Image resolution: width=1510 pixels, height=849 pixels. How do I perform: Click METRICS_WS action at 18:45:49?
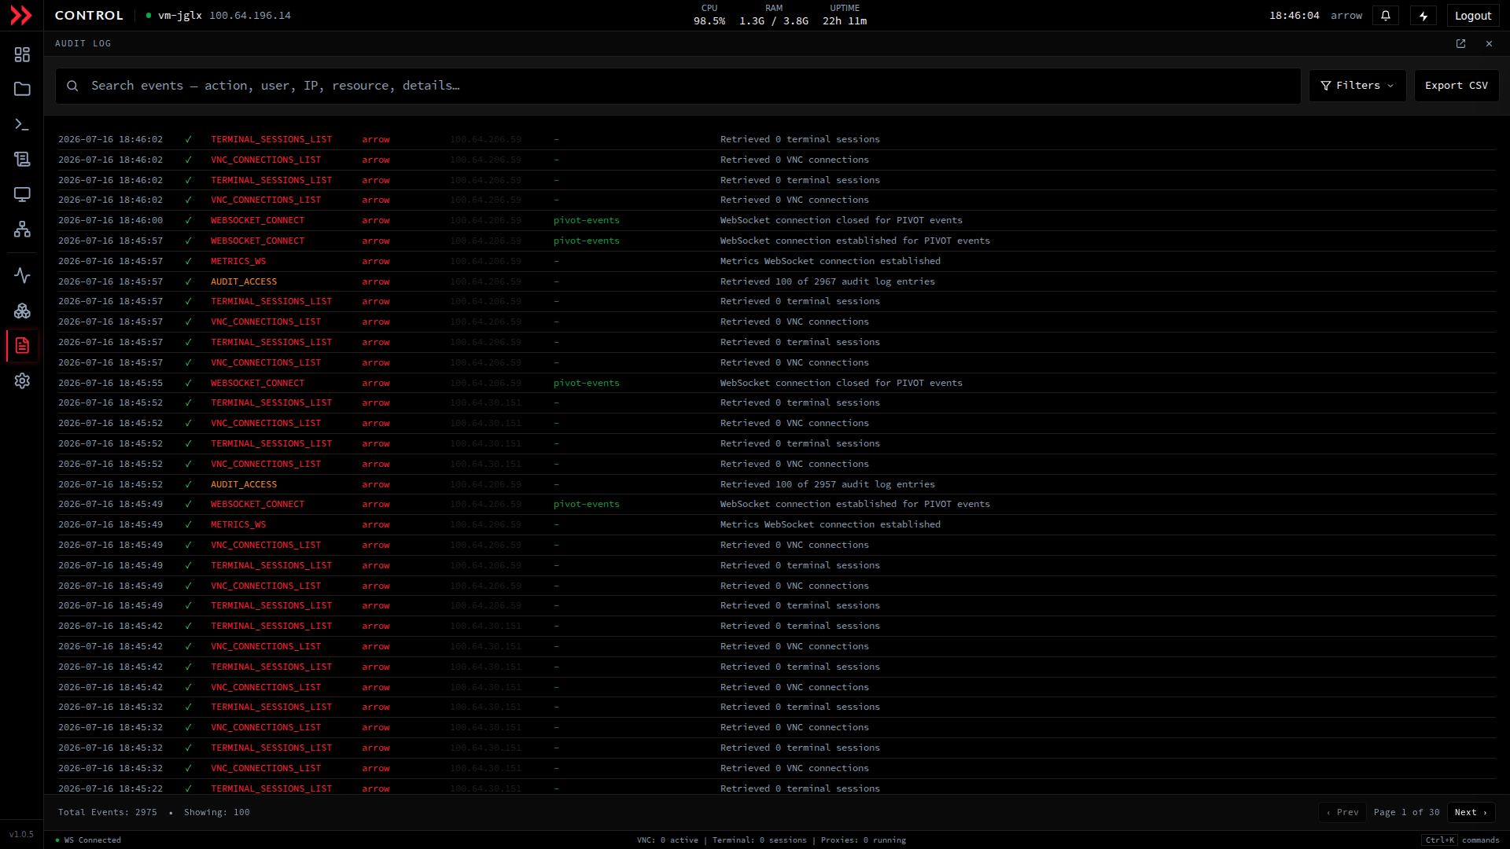coord(238,524)
